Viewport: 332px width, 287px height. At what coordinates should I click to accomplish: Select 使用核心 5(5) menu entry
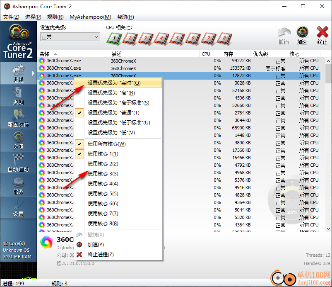tap(118, 194)
